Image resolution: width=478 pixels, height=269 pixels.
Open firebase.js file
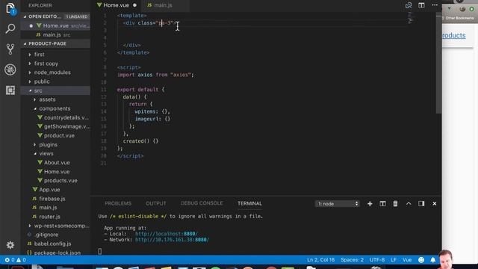[52, 199]
